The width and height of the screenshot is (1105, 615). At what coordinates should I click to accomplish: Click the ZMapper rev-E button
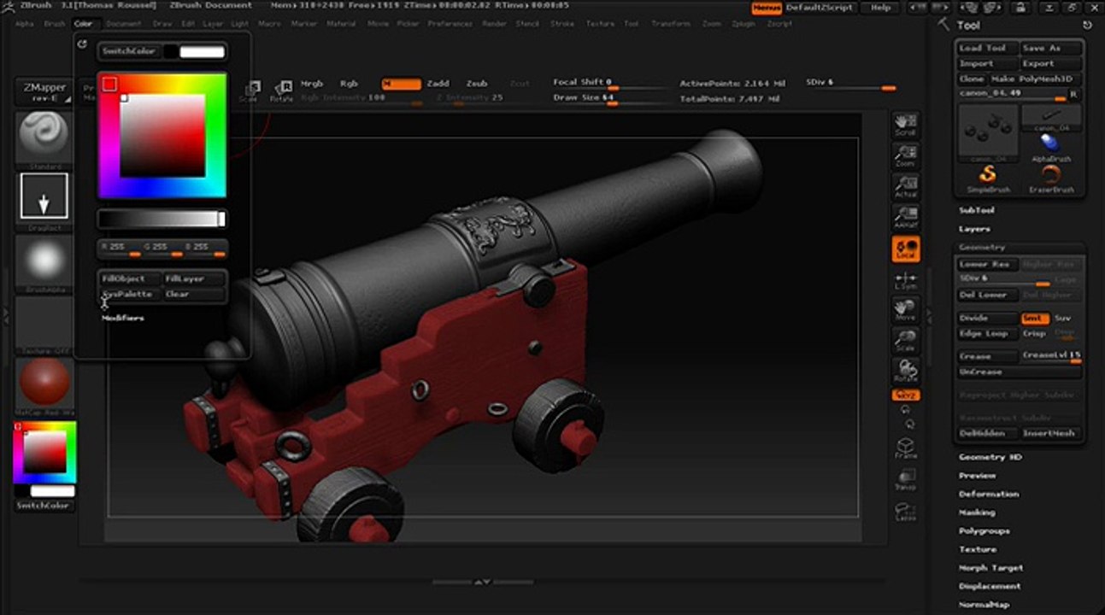[44, 91]
